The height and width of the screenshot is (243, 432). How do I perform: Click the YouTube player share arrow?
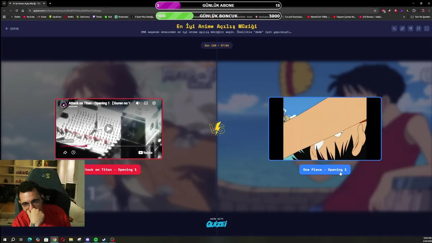click(x=65, y=153)
